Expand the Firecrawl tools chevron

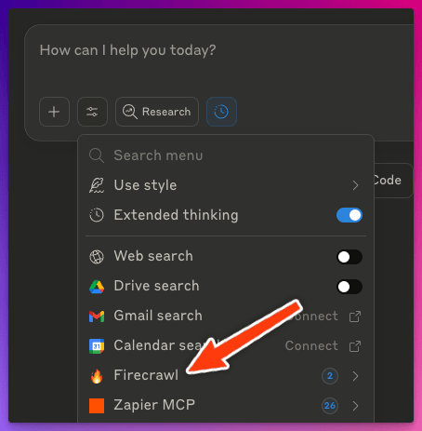355,376
